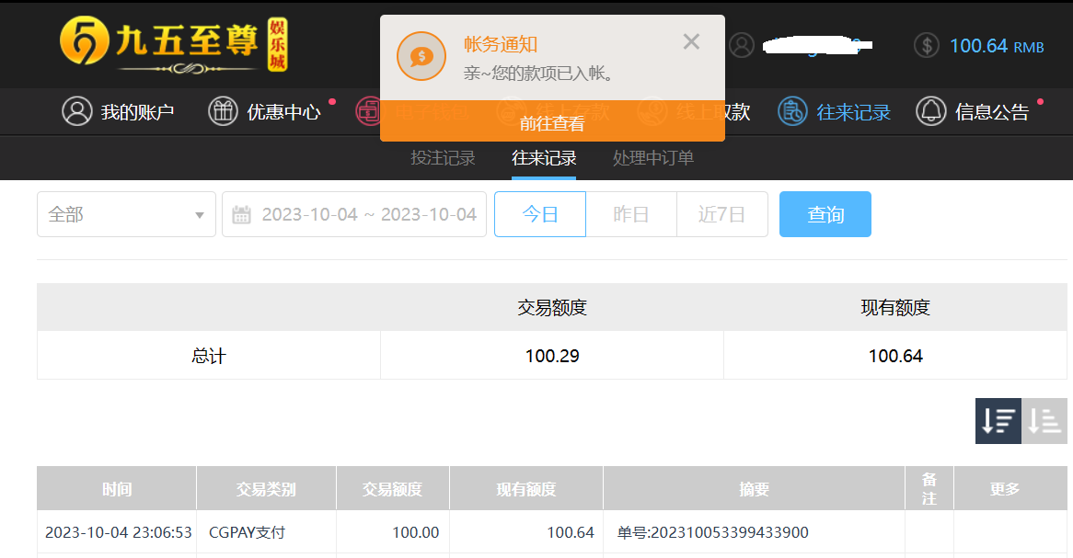The width and height of the screenshot is (1073, 558).
Task: Open the 全部 type dropdown
Action: (x=127, y=214)
